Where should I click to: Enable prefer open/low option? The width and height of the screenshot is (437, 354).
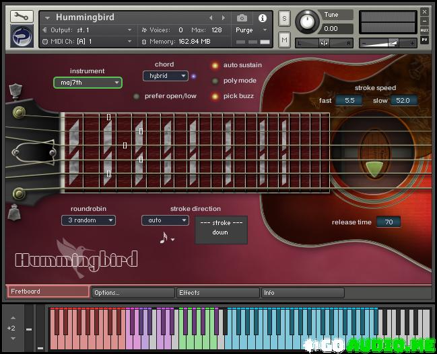(136, 97)
